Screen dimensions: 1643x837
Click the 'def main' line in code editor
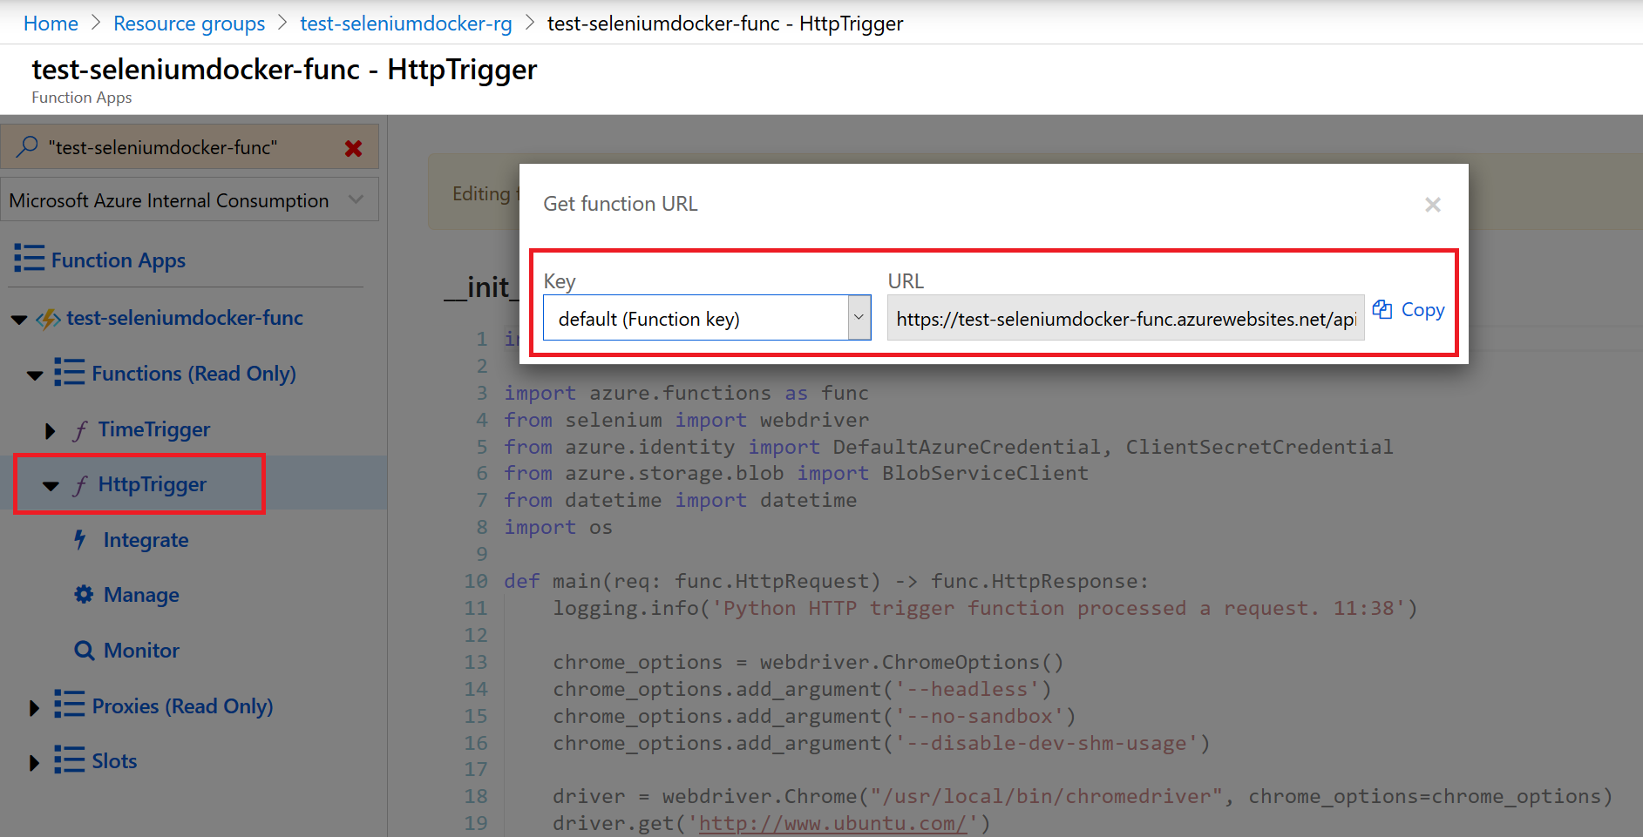(x=826, y=581)
